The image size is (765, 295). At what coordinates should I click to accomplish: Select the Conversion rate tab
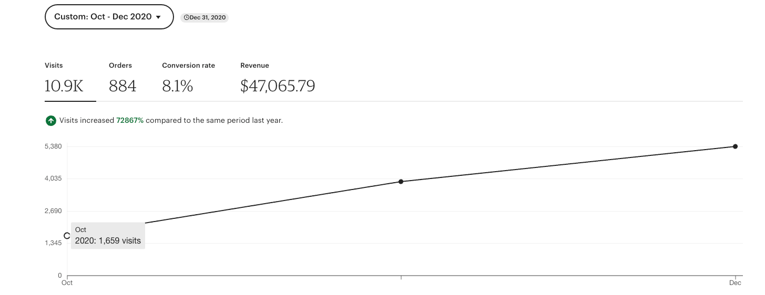point(188,79)
